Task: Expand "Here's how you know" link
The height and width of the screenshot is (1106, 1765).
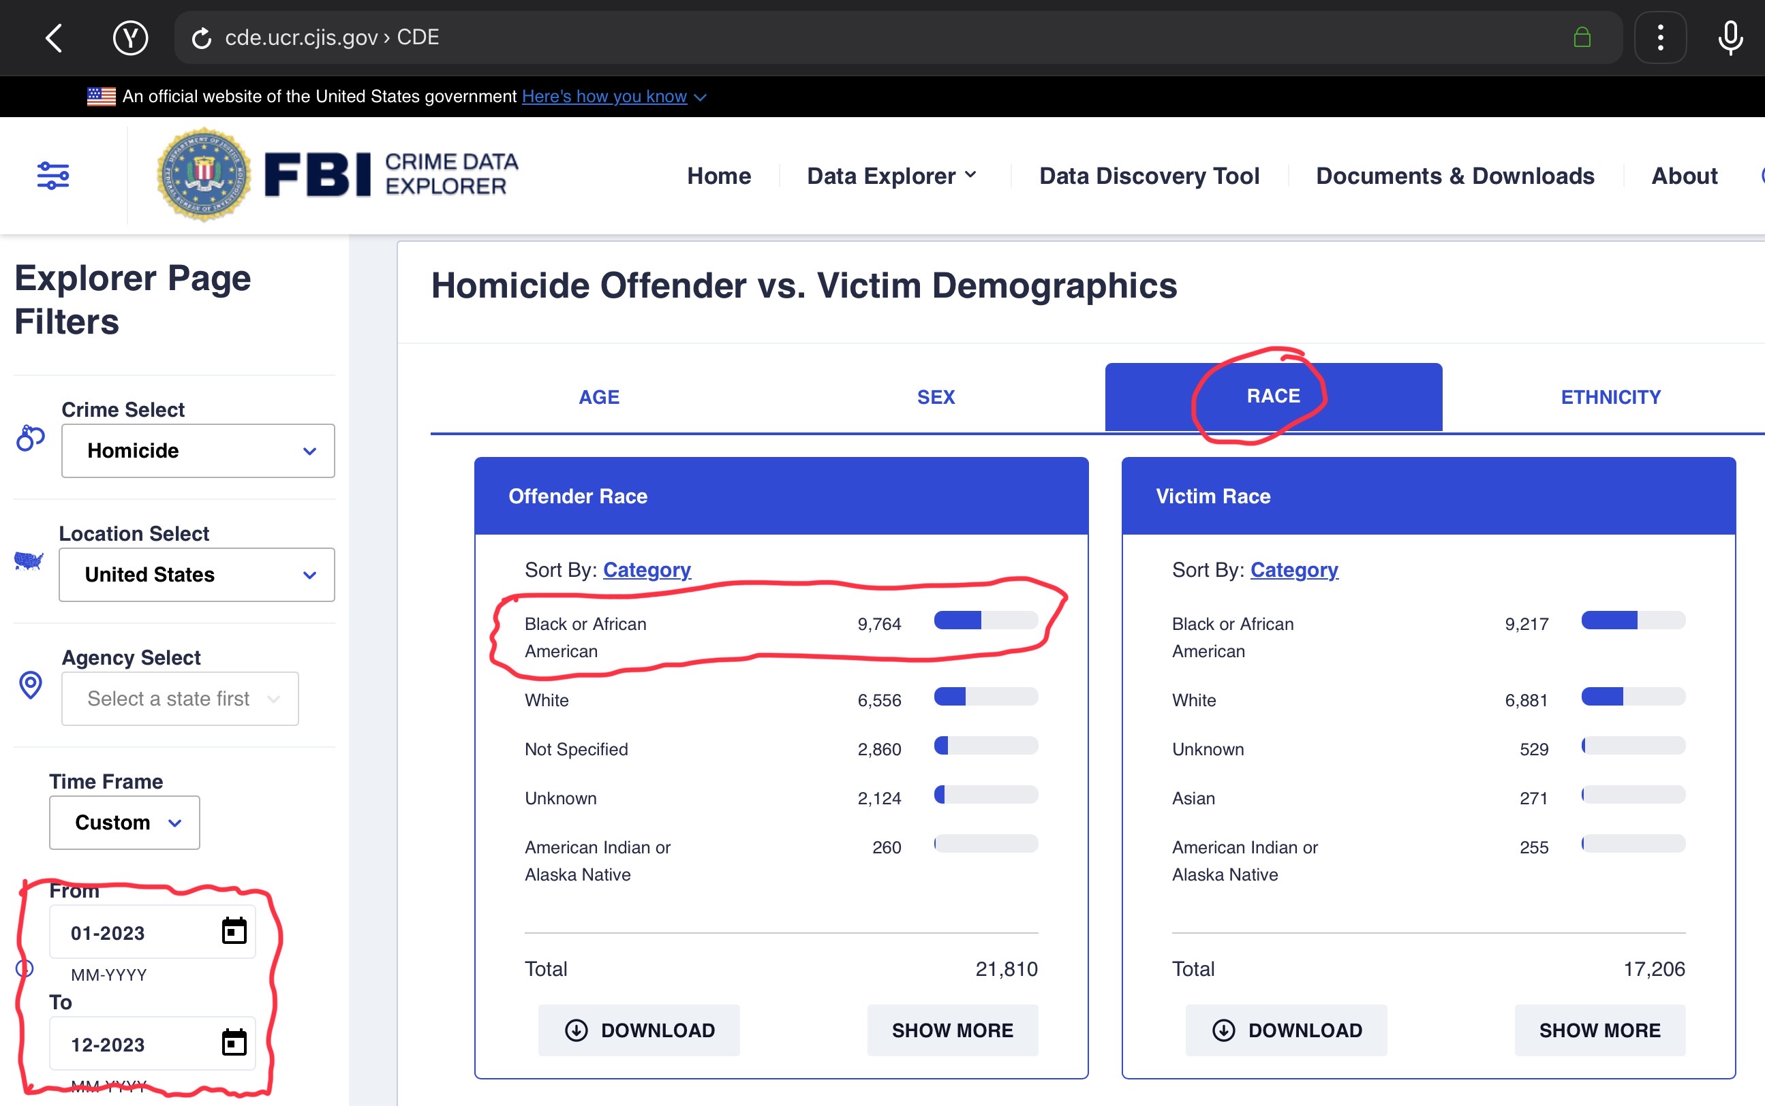Action: (604, 97)
